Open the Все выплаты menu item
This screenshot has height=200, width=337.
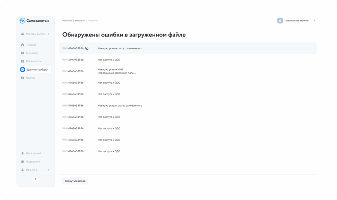34,61
